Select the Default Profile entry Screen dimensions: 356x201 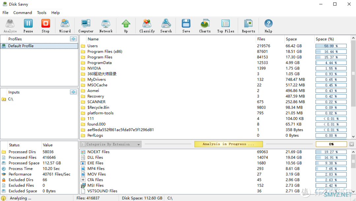coord(39,46)
